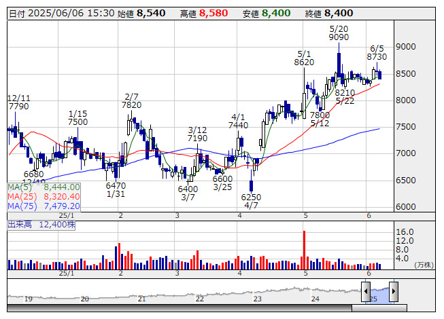Click the 9000 price axis label
Screen dimensions: 444x319
click(406, 47)
